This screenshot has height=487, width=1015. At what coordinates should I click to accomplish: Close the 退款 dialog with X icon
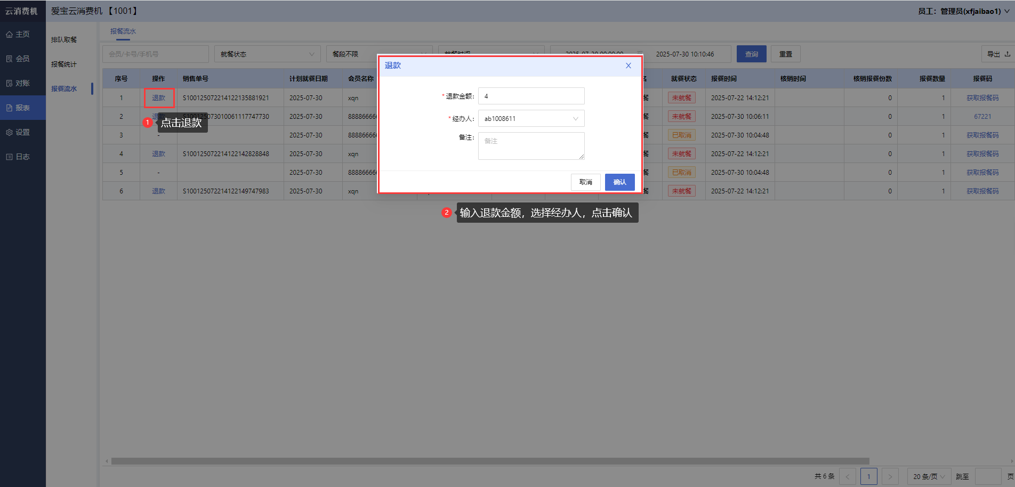(x=628, y=66)
